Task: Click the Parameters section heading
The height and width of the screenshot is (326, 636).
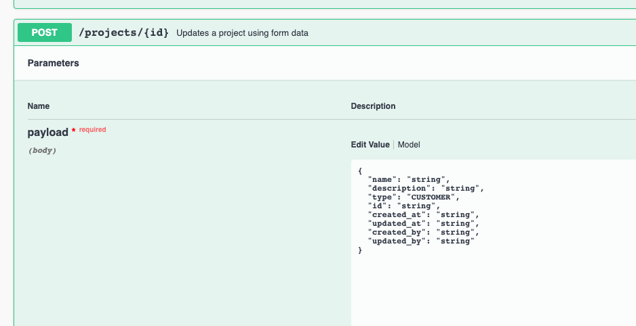Action: point(53,63)
